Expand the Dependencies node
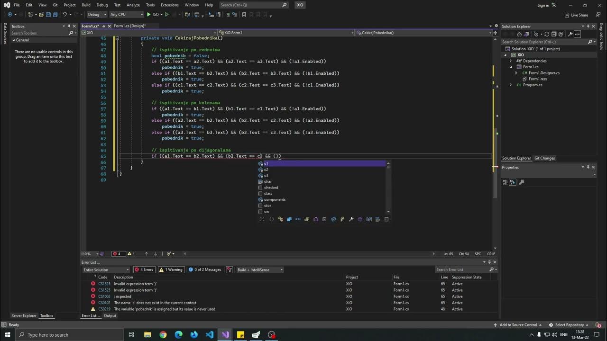 (511, 61)
